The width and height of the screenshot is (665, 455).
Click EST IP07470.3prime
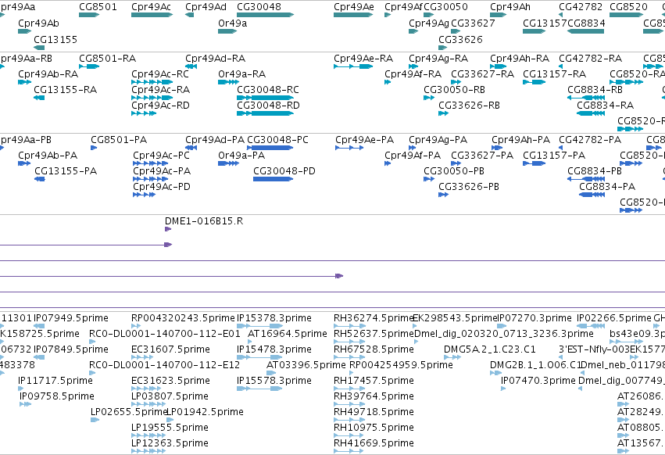click(538, 381)
